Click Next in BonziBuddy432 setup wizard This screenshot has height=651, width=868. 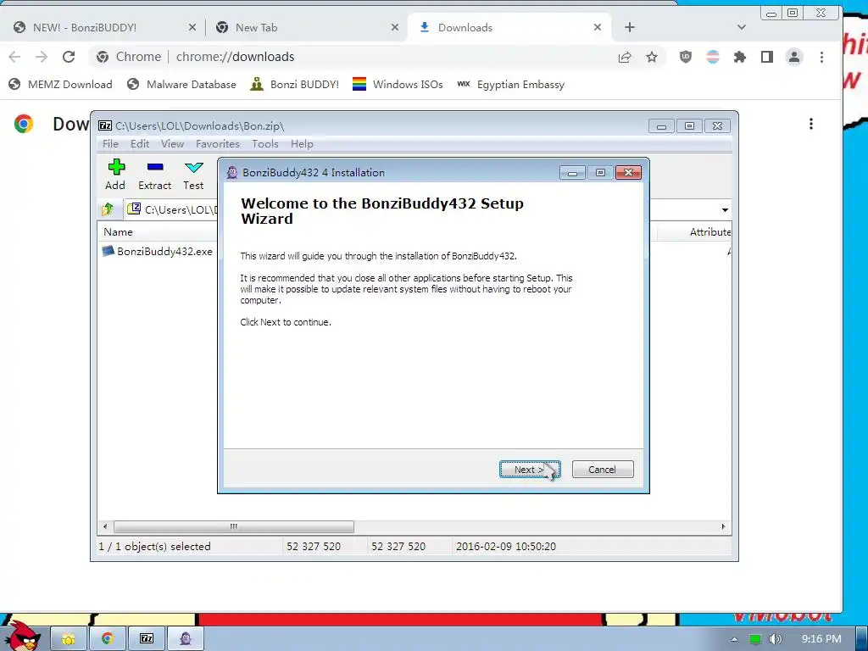click(530, 469)
